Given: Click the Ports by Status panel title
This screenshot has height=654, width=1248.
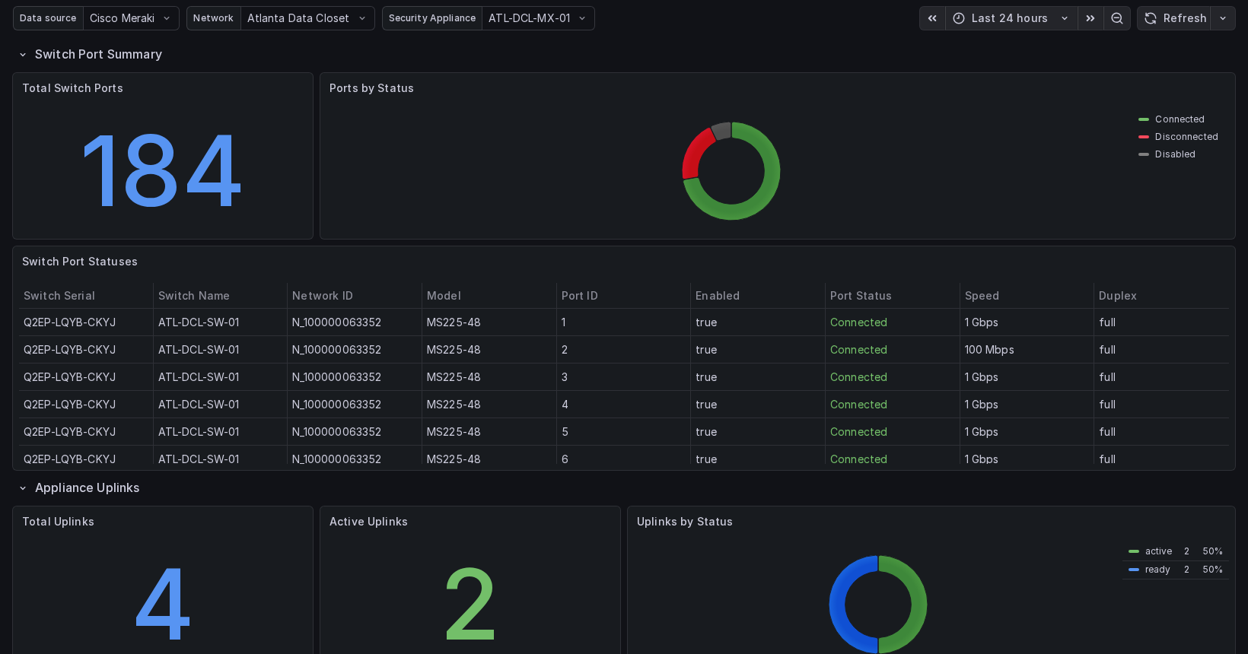Looking at the screenshot, I should [x=371, y=88].
